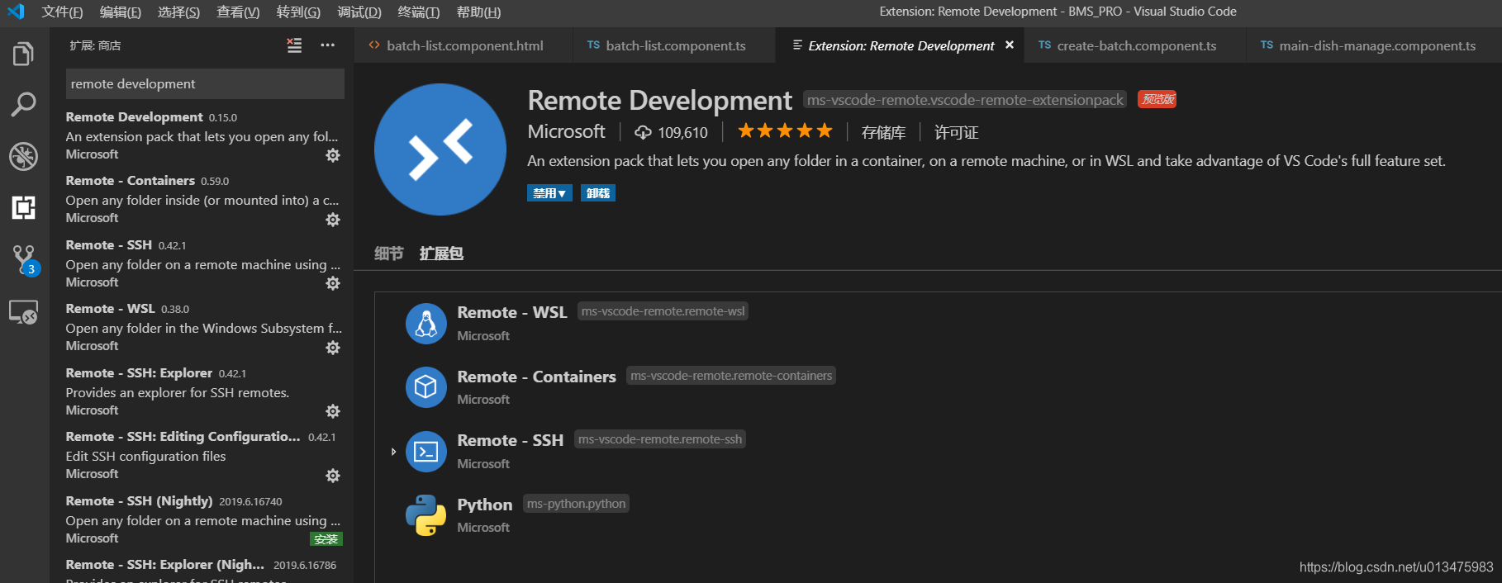
Task: Open the 存储库 (Repository) link
Action: tap(883, 132)
